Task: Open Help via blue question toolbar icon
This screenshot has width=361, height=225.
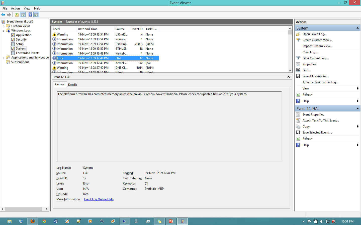Action: pos(30,14)
